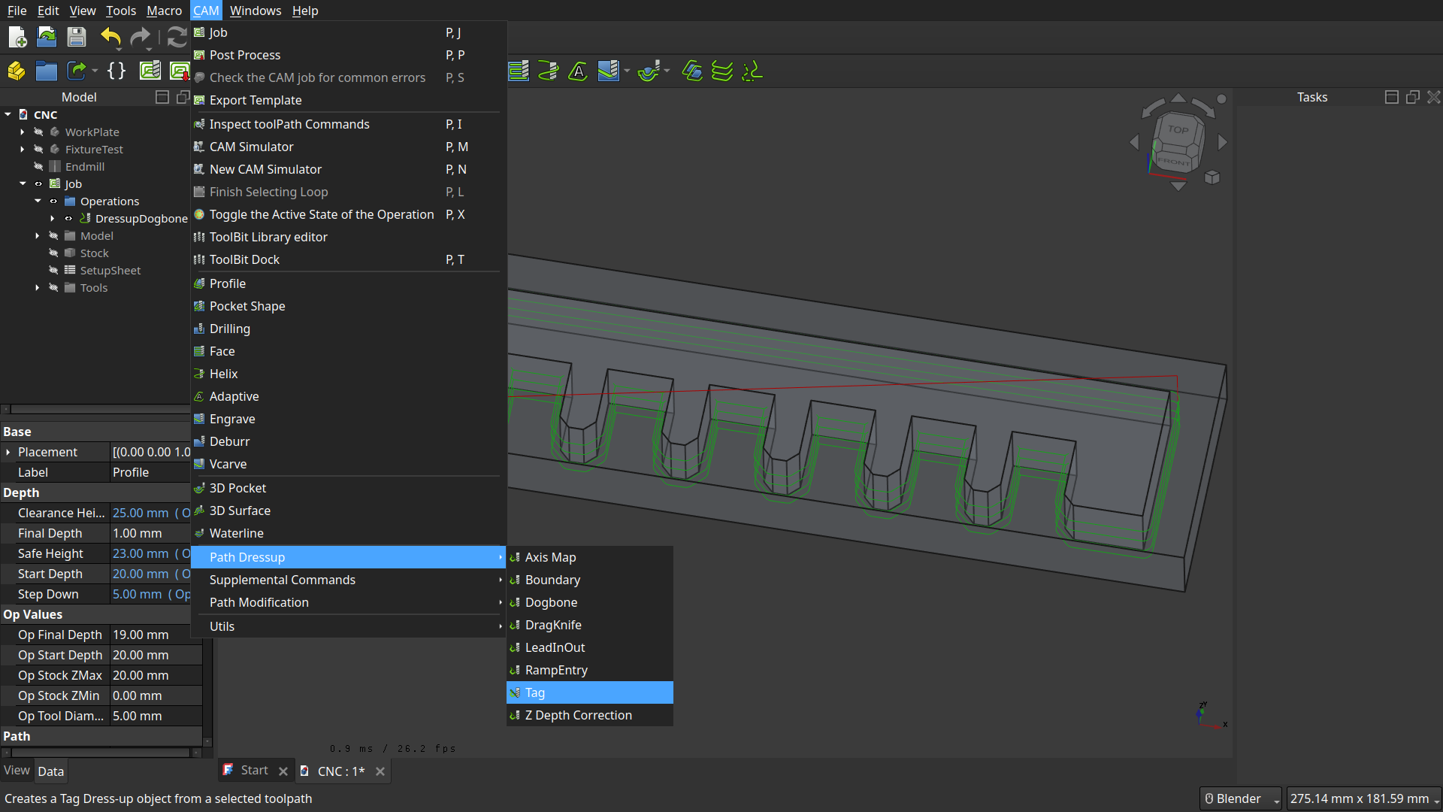Click the blue folder group icon
The image size is (1443, 812).
47,71
